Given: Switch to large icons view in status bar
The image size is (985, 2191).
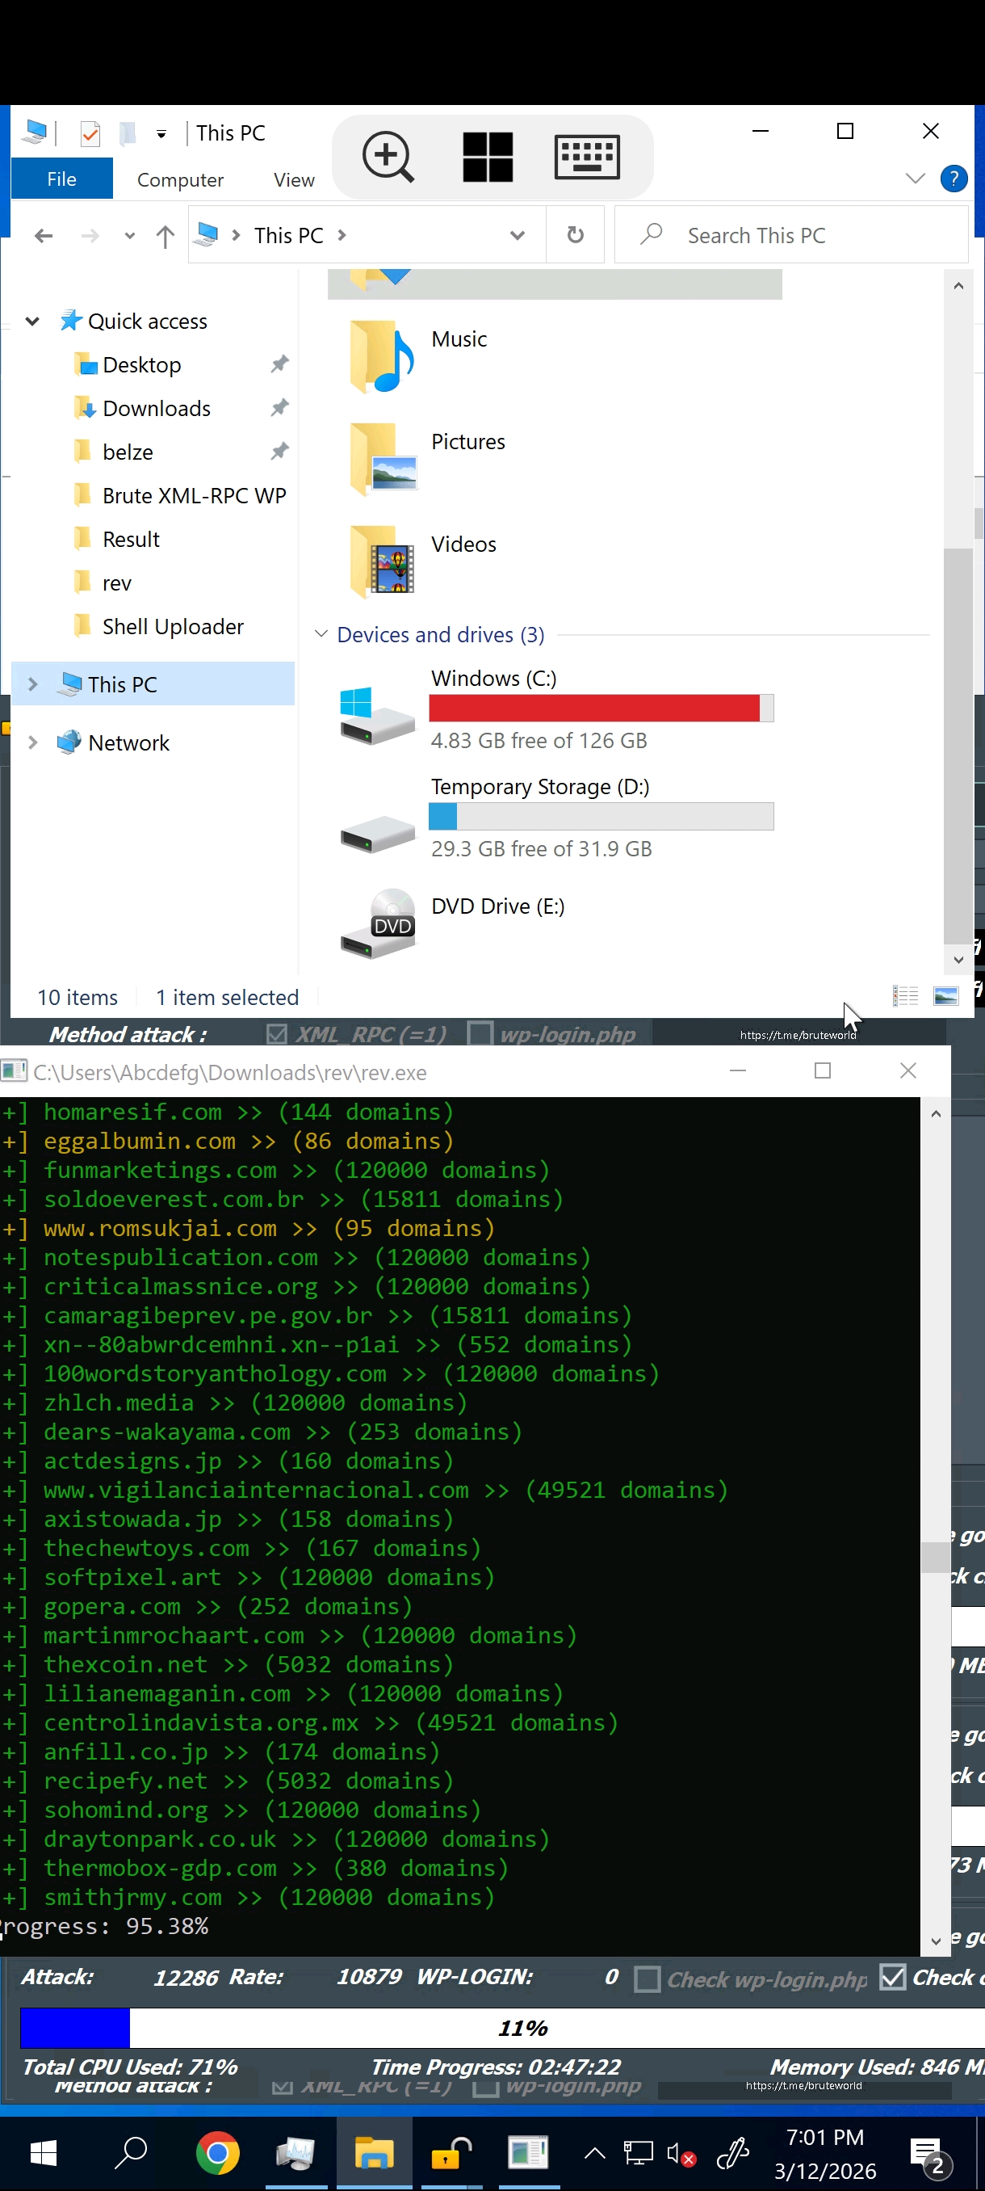Looking at the screenshot, I should [946, 996].
